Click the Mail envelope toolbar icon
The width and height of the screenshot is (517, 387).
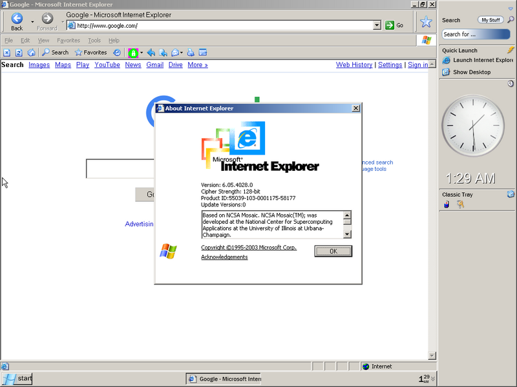click(x=175, y=53)
